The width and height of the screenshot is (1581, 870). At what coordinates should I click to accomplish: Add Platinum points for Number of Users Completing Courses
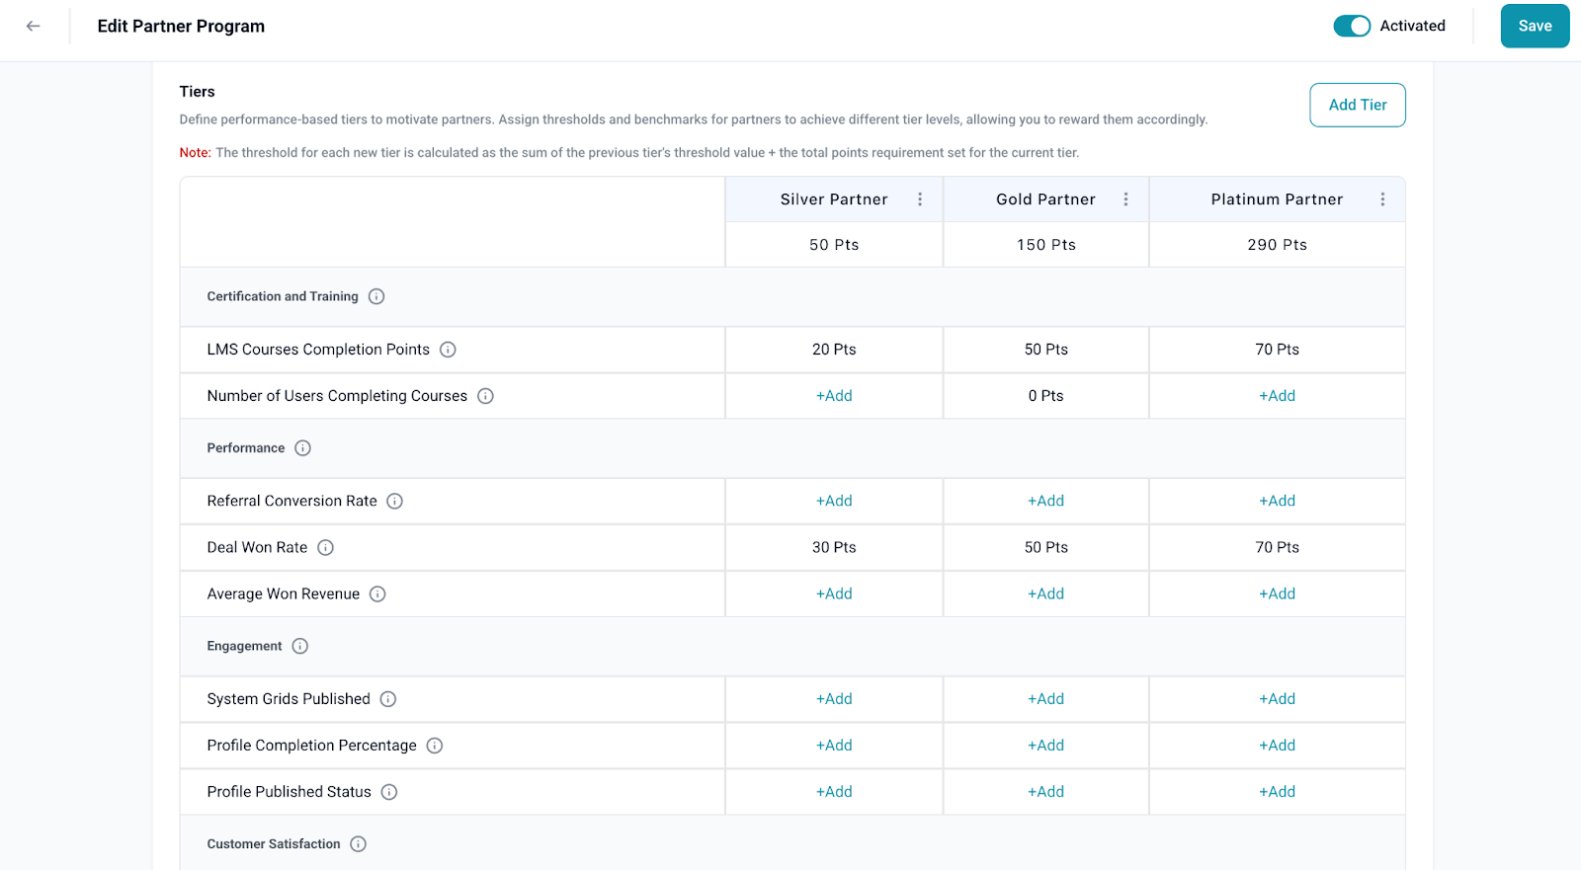pyautogui.click(x=1277, y=396)
